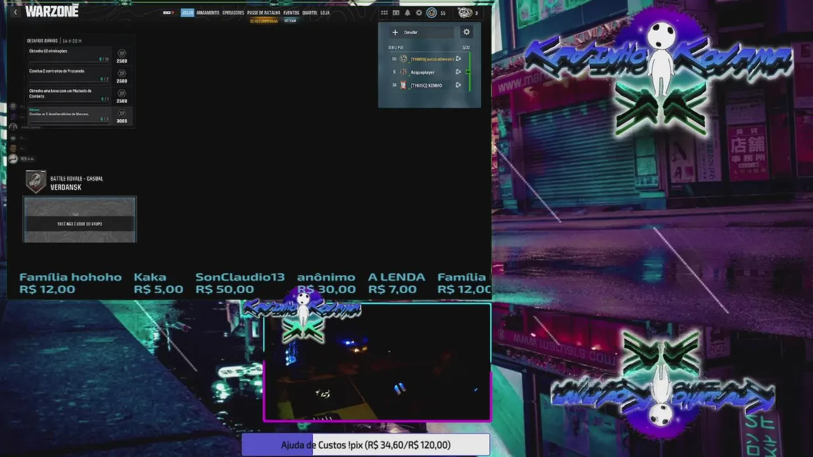
Task: Open the PASSE DE BATALHA tab
Action: (x=264, y=13)
